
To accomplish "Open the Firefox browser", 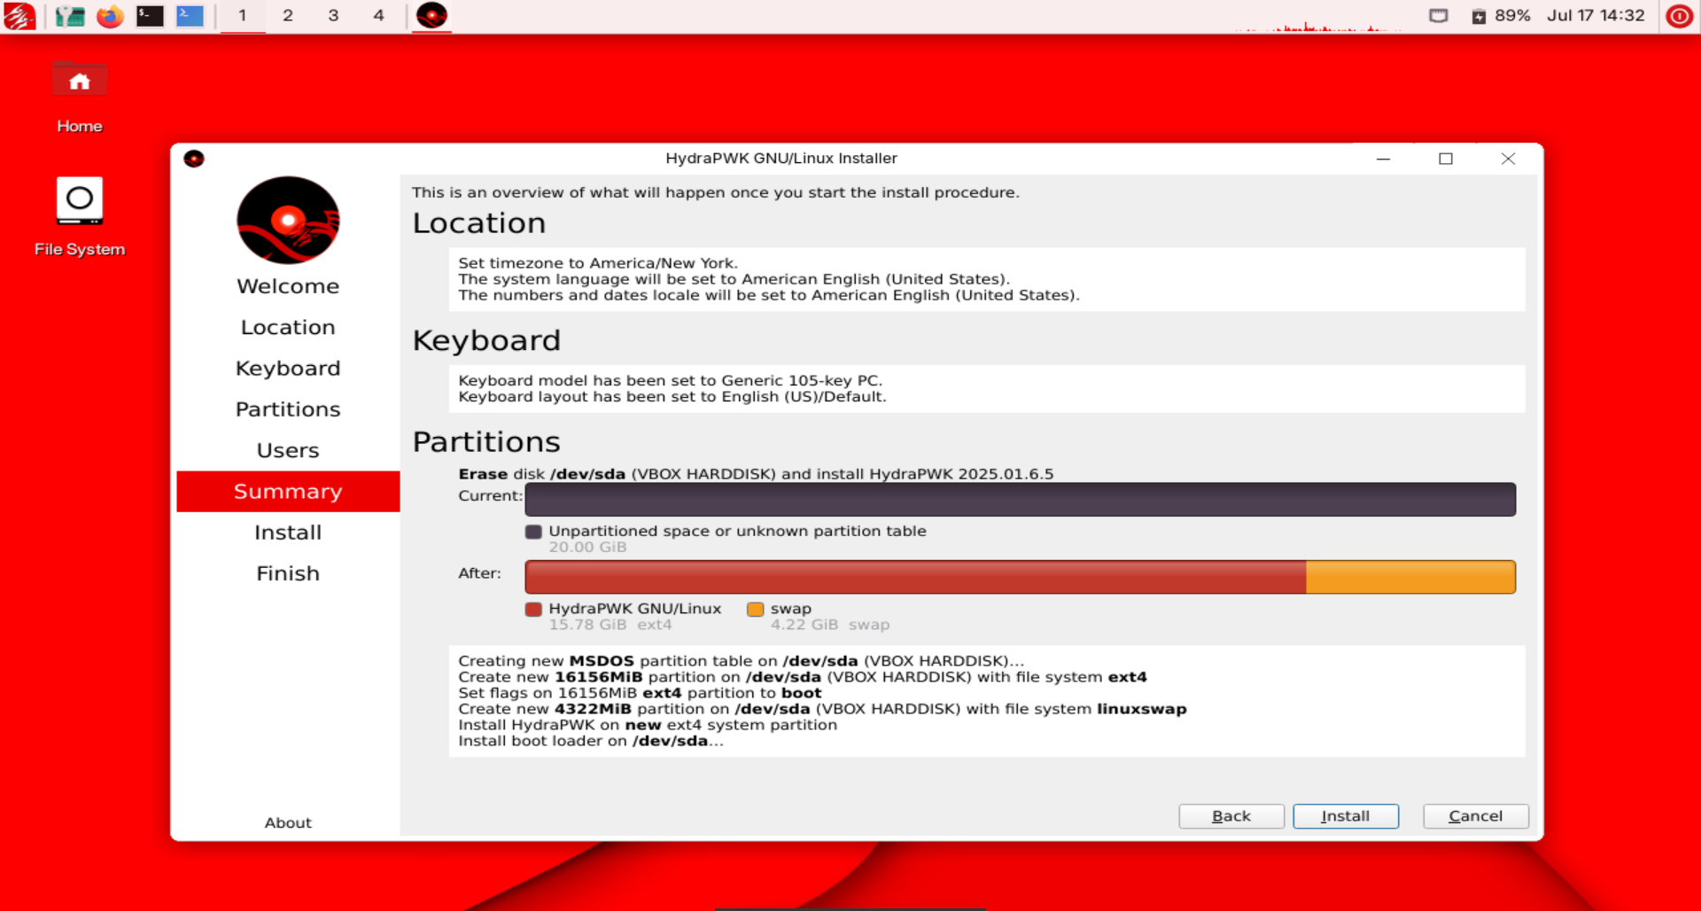I will [x=110, y=16].
